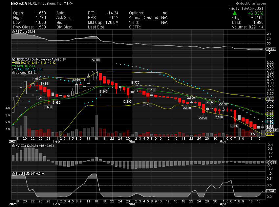Click the Mkt Cap value 126.0M

112,23
